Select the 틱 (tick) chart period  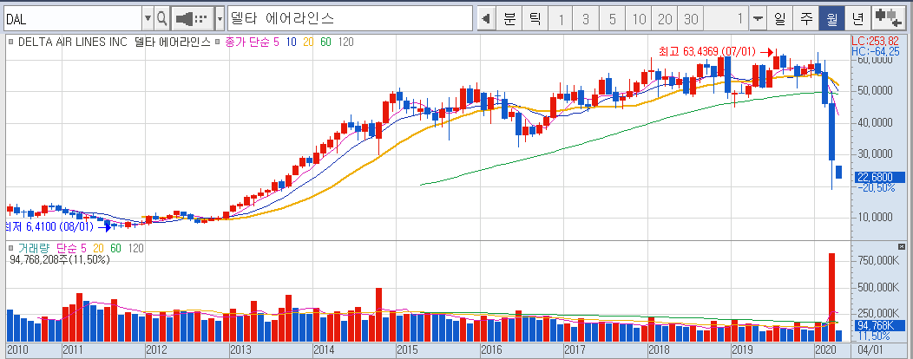535,19
